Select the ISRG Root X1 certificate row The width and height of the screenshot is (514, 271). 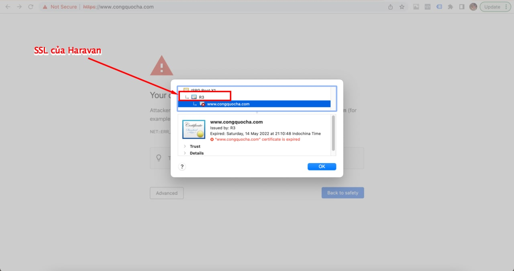(x=254, y=90)
